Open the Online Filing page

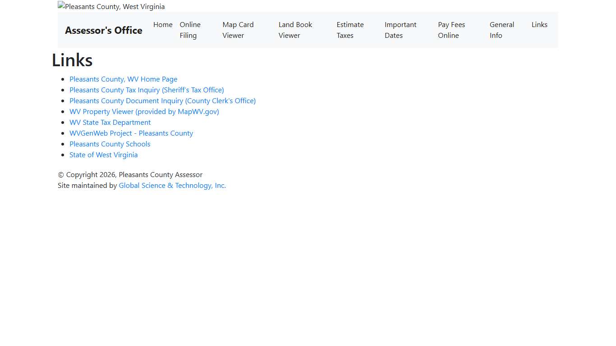(190, 30)
